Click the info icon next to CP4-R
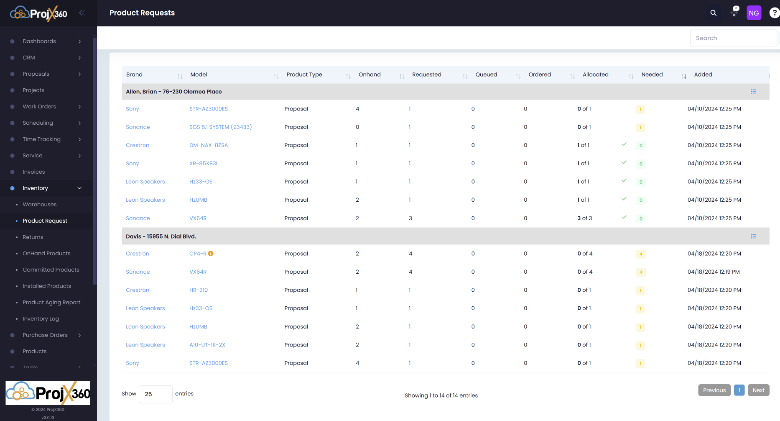 pyautogui.click(x=211, y=254)
